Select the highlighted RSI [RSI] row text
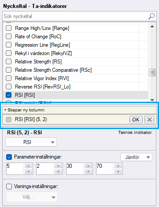159x207 pixels. point(25,95)
